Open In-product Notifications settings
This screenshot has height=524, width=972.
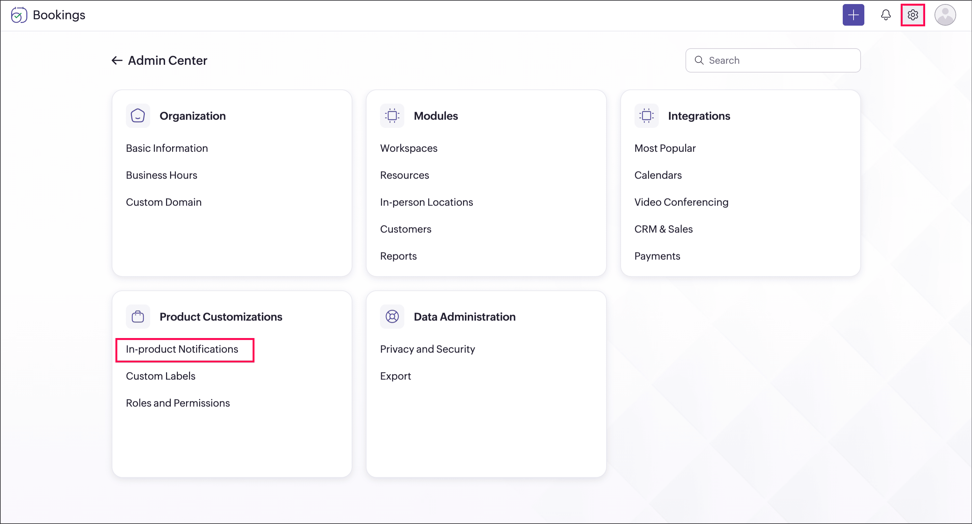coord(182,349)
